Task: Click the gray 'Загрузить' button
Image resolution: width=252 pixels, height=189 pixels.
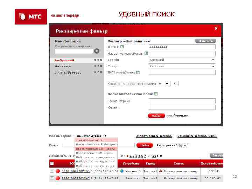Action: (x=217, y=155)
